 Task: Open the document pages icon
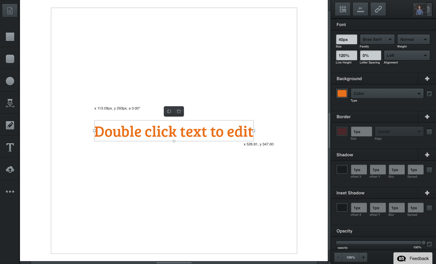pyautogui.click(x=10, y=11)
